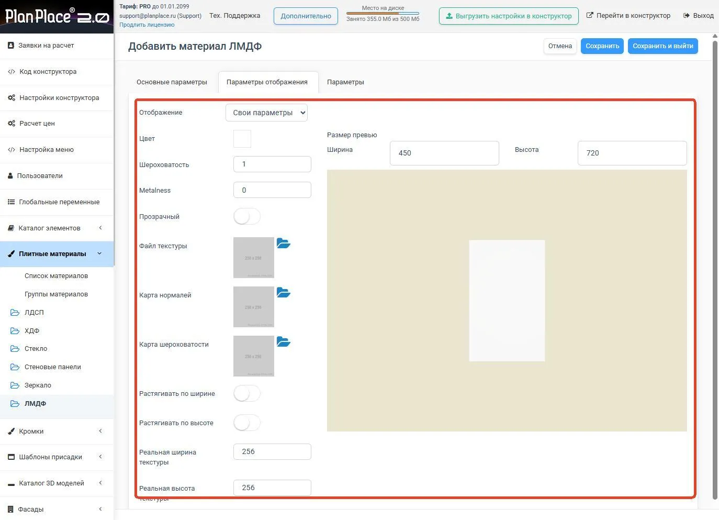This screenshot has width=719, height=520.
Task: Click the disk usage progress bar
Action: (x=383, y=14)
